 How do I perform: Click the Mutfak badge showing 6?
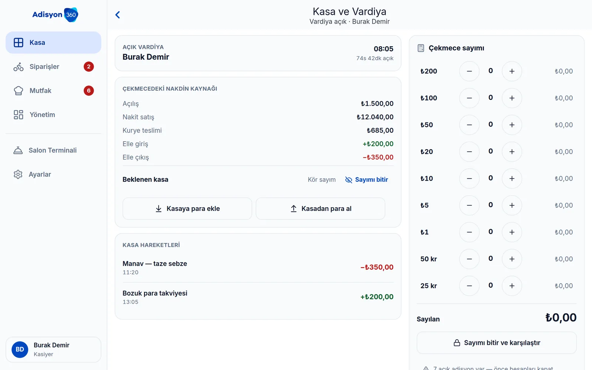coord(89,91)
